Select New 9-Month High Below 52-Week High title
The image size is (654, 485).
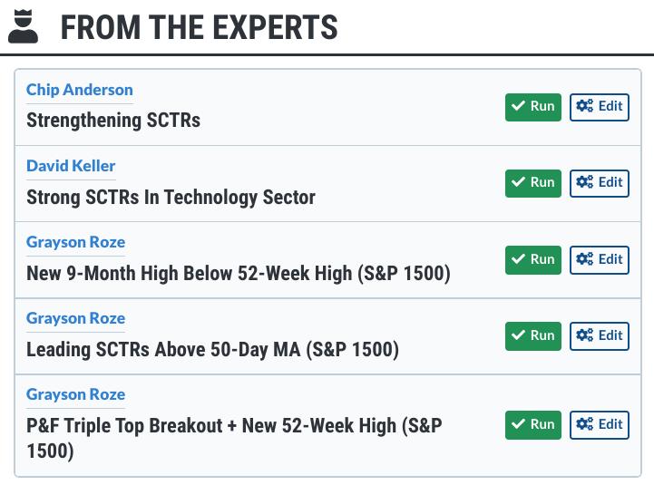coord(238,273)
